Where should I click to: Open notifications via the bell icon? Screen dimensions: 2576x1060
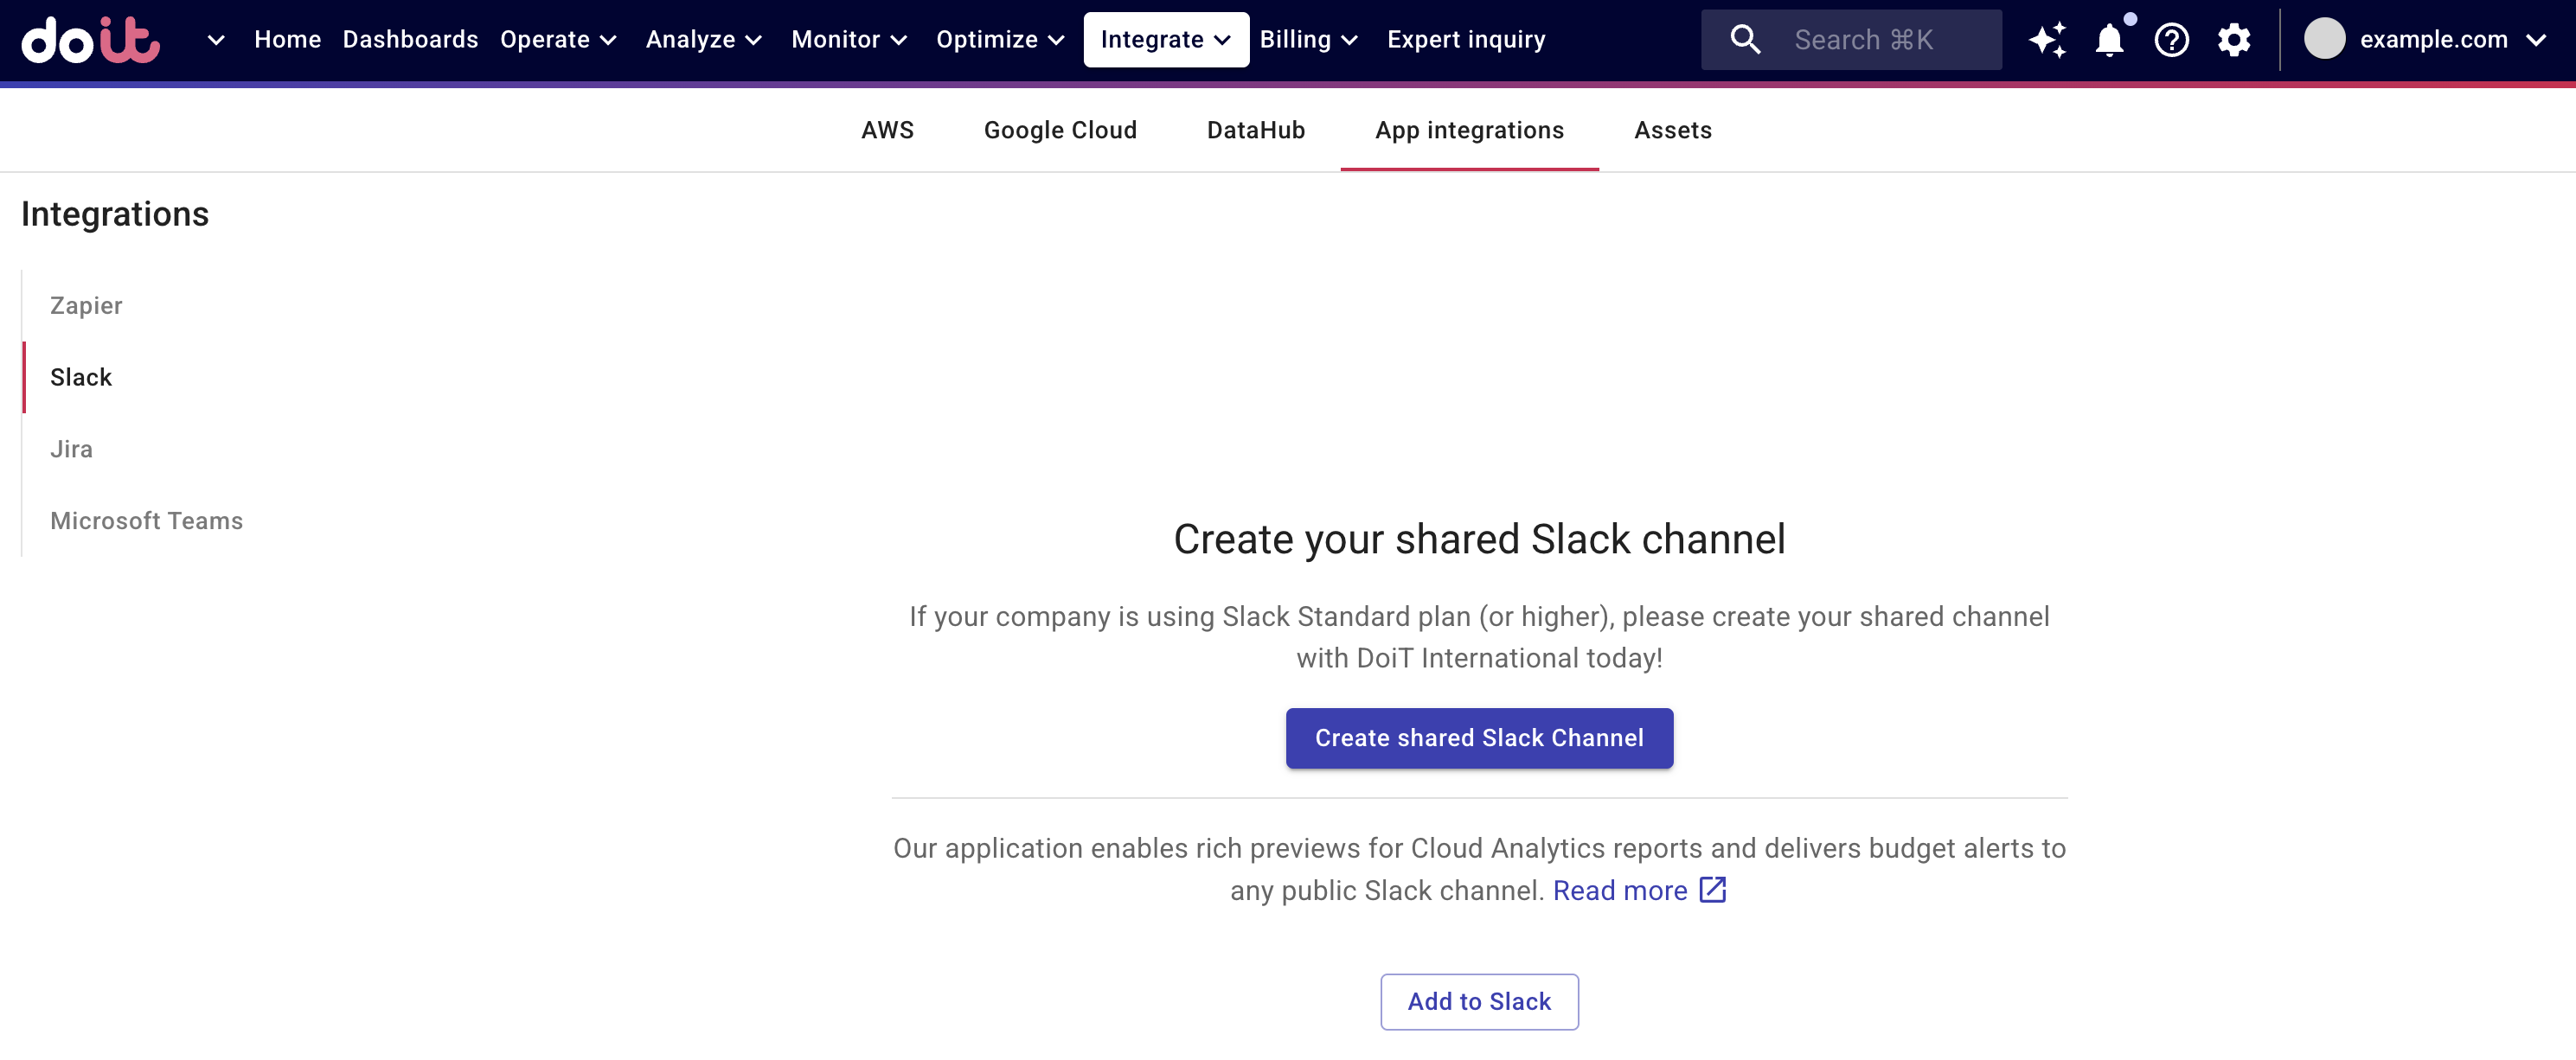(2110, 40)
